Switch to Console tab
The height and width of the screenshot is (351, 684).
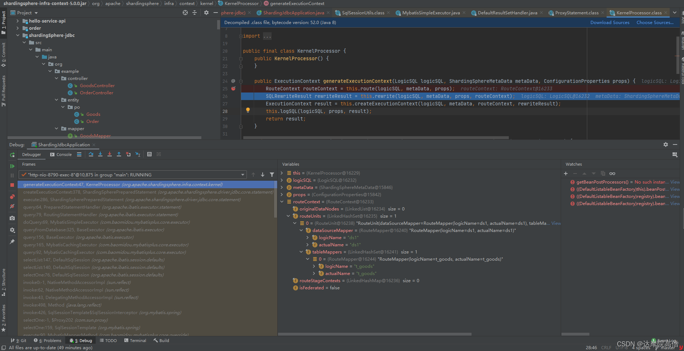coord(61,155)
